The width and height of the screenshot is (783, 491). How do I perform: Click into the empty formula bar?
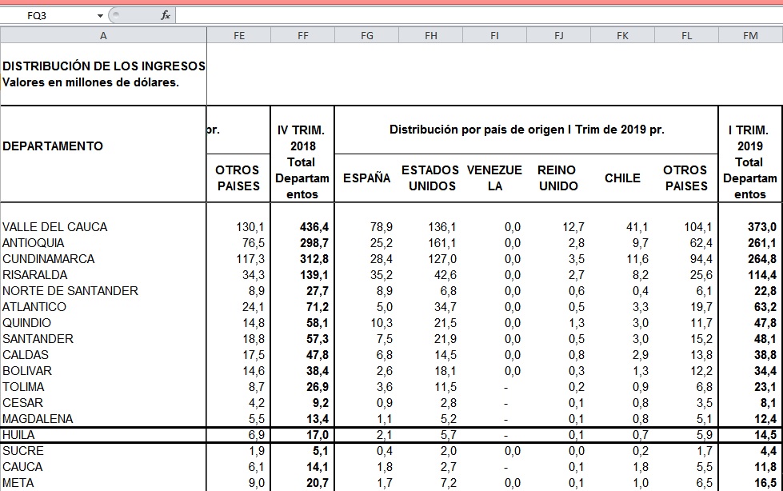coord(478,15)
